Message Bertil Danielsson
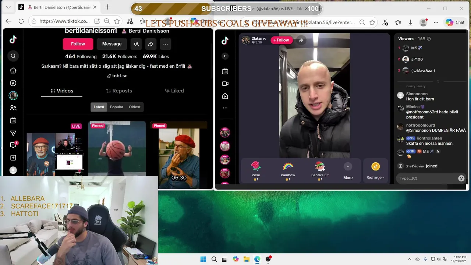This screenshot has width=471, height=265. tap(112, 44)
